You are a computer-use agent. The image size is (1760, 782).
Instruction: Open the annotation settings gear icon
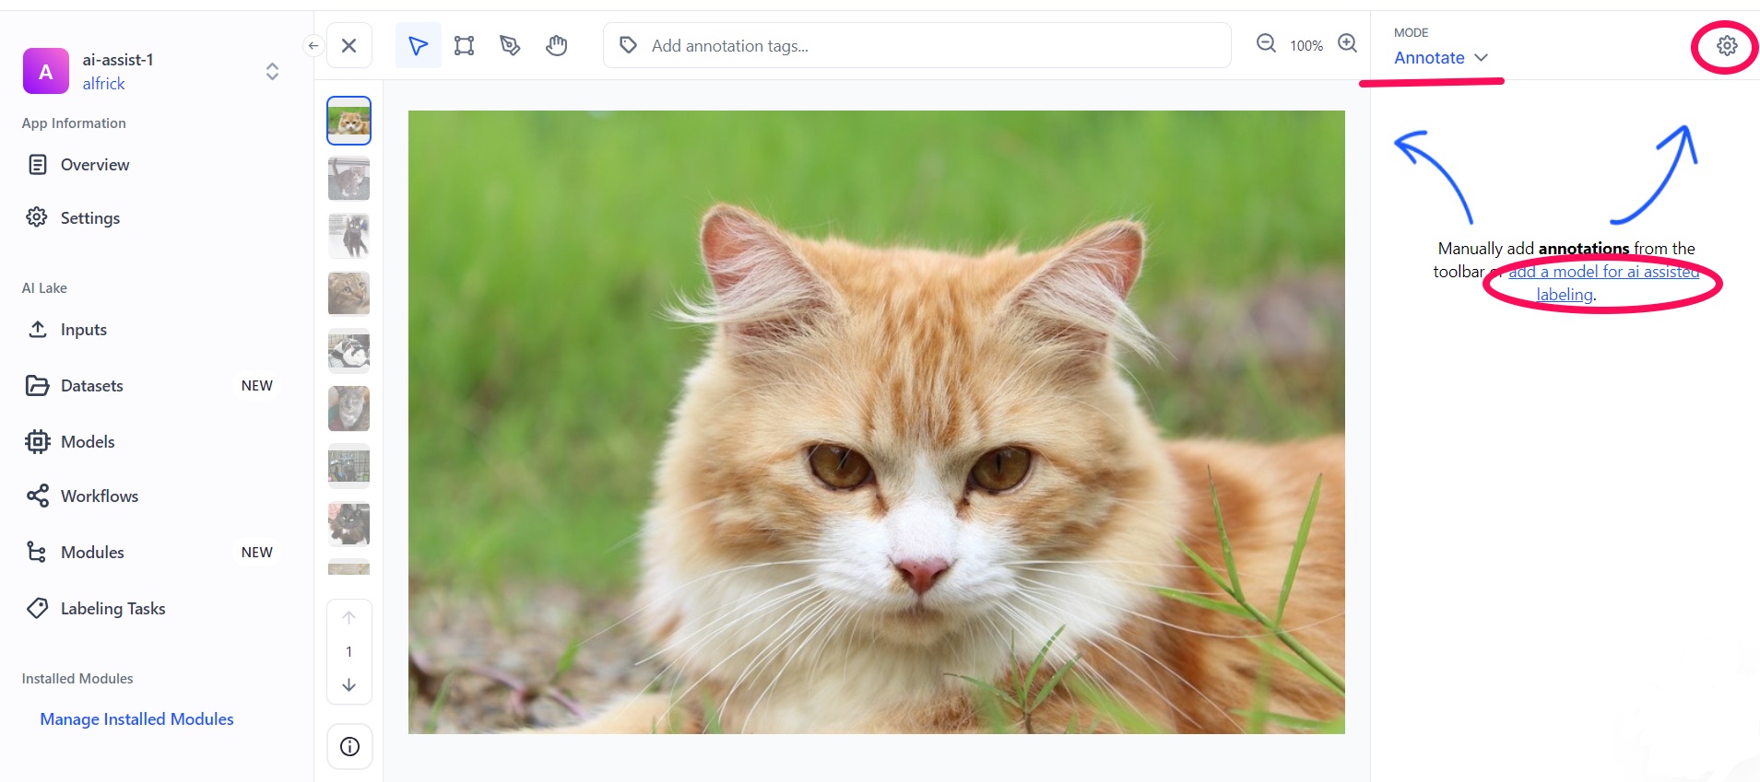click(1726, 46)
